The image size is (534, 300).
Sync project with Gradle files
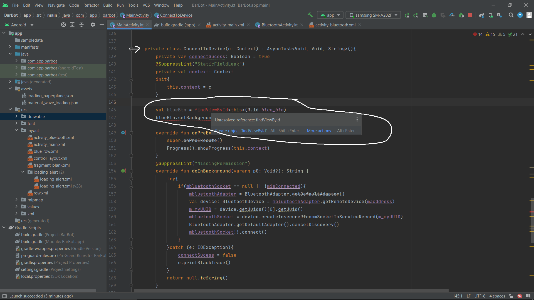click(x=481, y=15)
